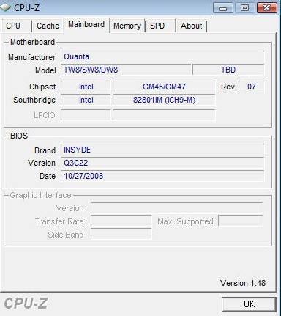Click the BIOS Date field 10/27/2008
This screenshot has height=316, width=281.
pos(162,176)
